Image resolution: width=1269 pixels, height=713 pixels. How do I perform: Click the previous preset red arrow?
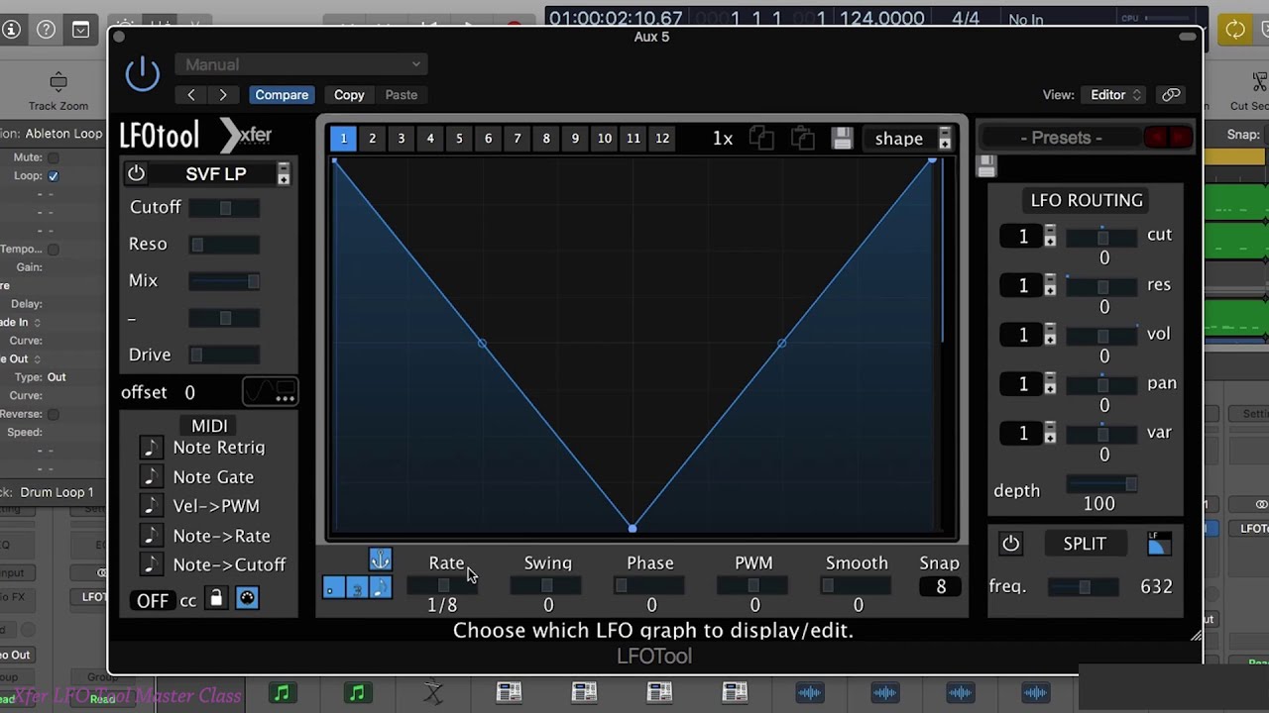[x=1156, y=138]
